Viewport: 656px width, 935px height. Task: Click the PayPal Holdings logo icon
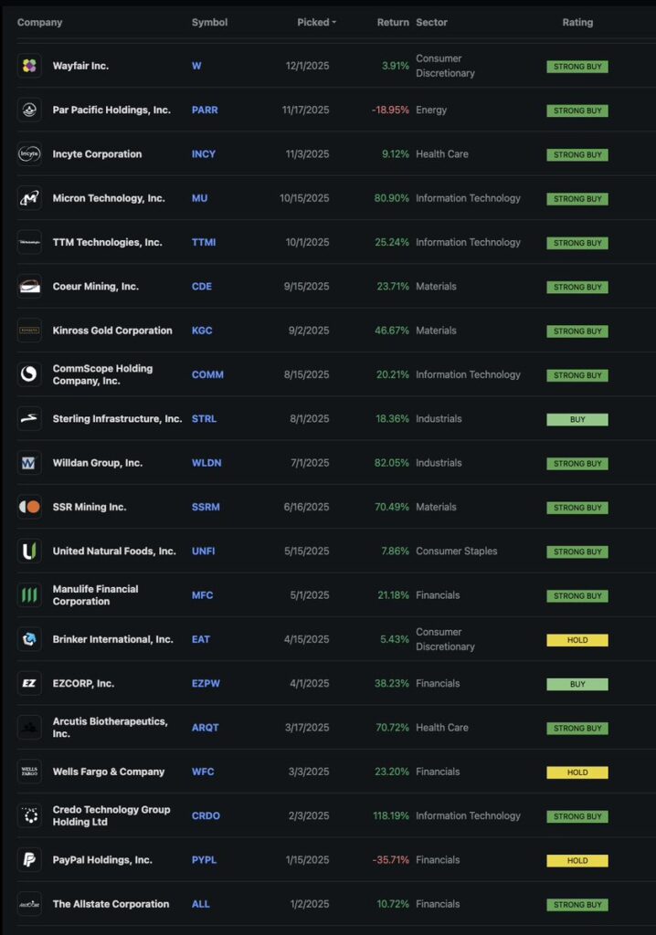click(x=29, y=860)
